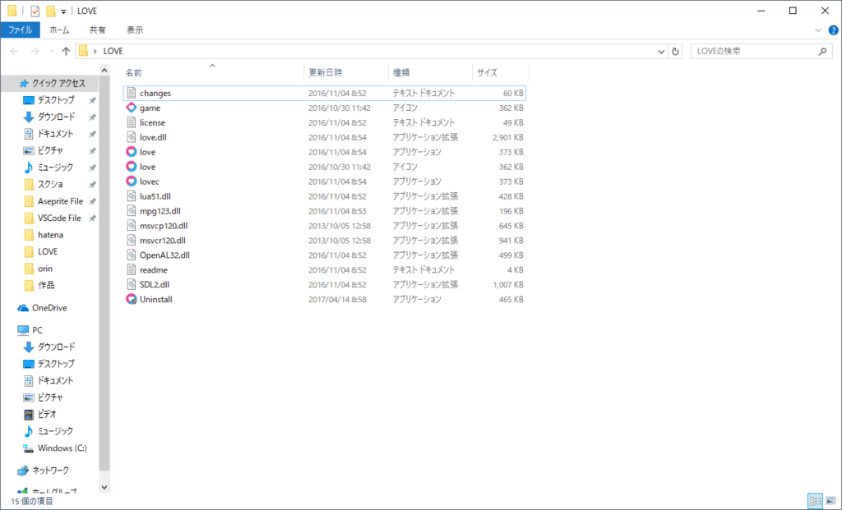Switch to the ホーム ribbon tab
The height and width of the screenshot is (510, 842).
59,30
